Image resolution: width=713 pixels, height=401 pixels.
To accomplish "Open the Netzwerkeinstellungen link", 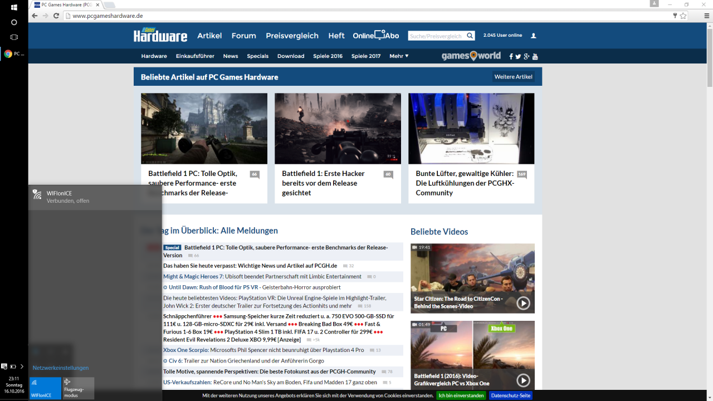I will tap(61, 368).
